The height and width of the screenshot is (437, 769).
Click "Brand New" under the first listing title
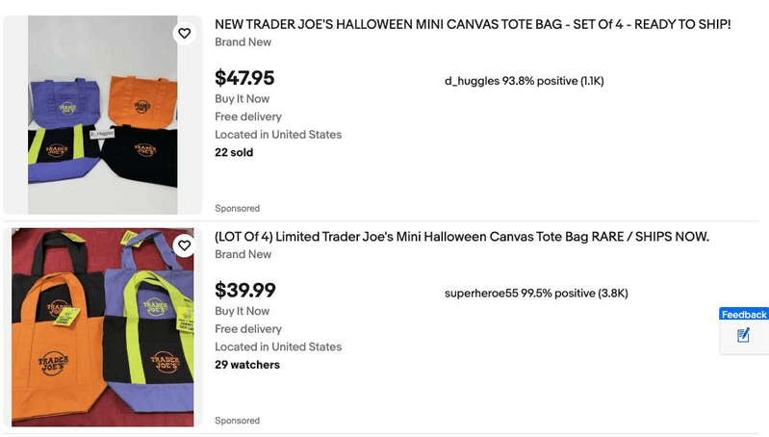pyautogui.click(x=243, y=42)
